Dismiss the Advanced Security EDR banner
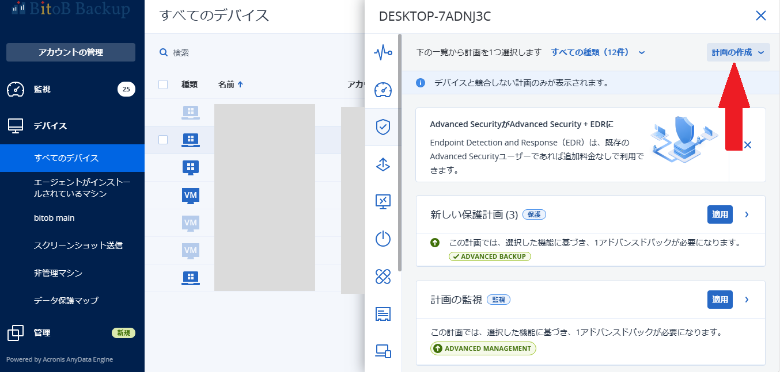The height and width of the screenshot is (372, 780). [x=748, y=145]
